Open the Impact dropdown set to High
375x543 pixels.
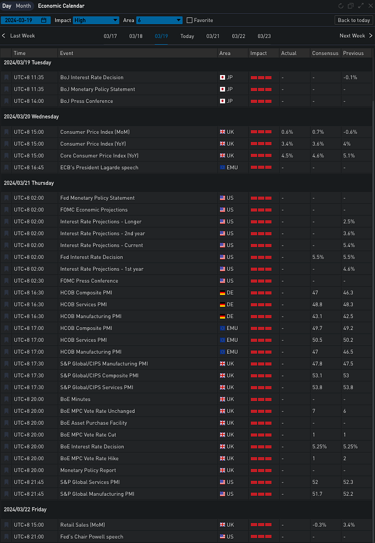[x=96, y=20]
